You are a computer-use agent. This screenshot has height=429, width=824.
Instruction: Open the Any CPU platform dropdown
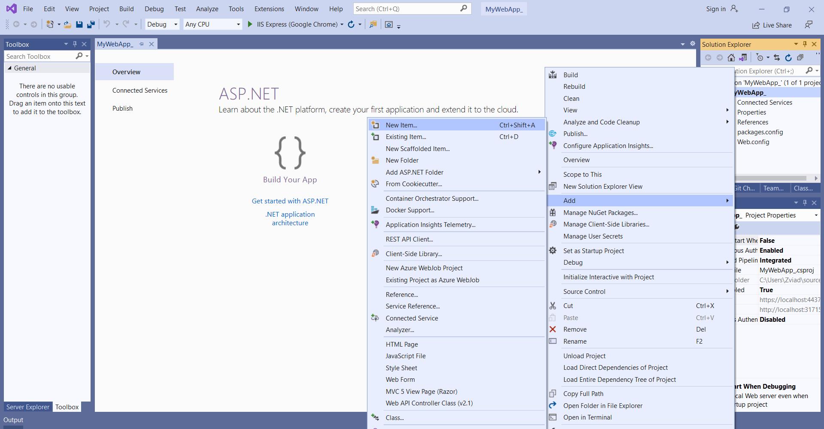(212, 24)
